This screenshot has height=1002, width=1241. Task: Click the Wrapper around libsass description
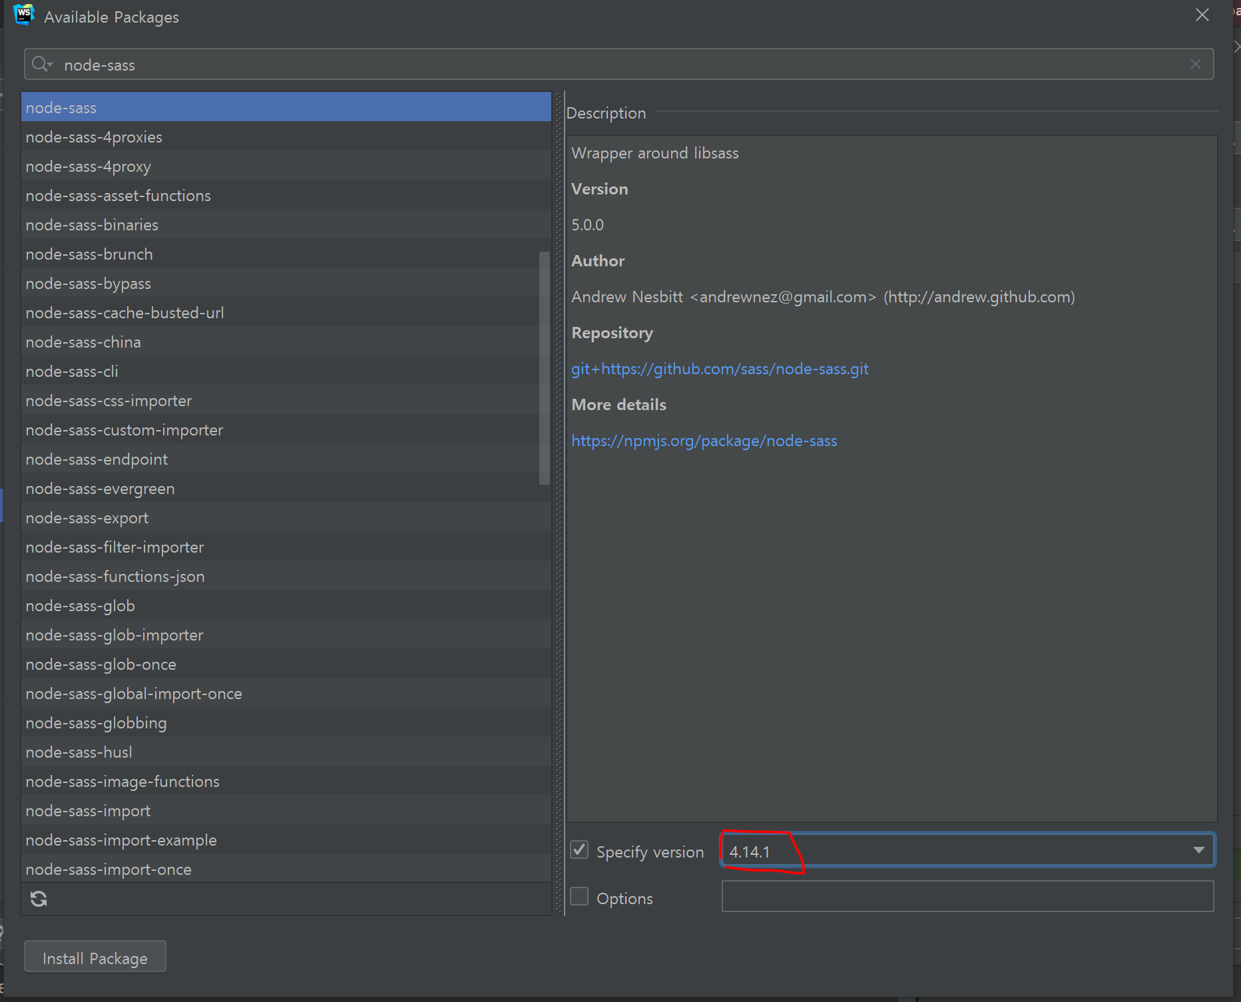tap(655, 153)
